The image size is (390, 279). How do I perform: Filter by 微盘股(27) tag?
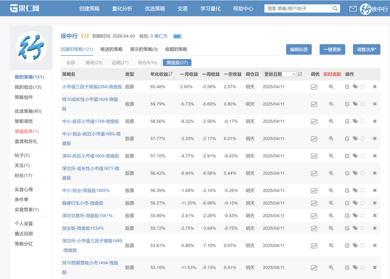point(177,63)
